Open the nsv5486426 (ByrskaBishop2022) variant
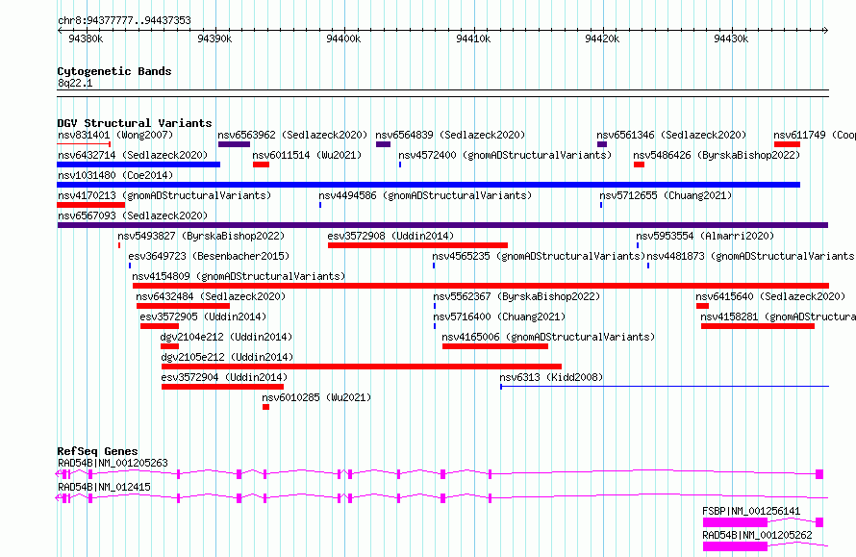 click(x=717, y=155)
